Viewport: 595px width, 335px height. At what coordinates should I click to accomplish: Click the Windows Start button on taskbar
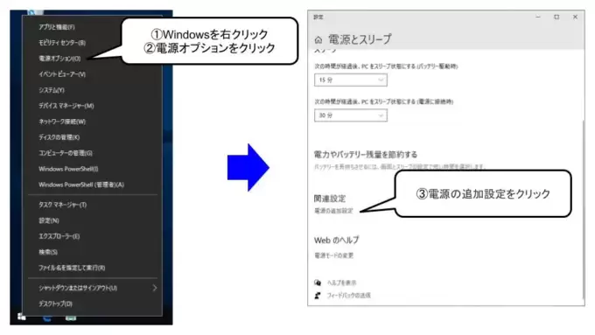point(22,317)
